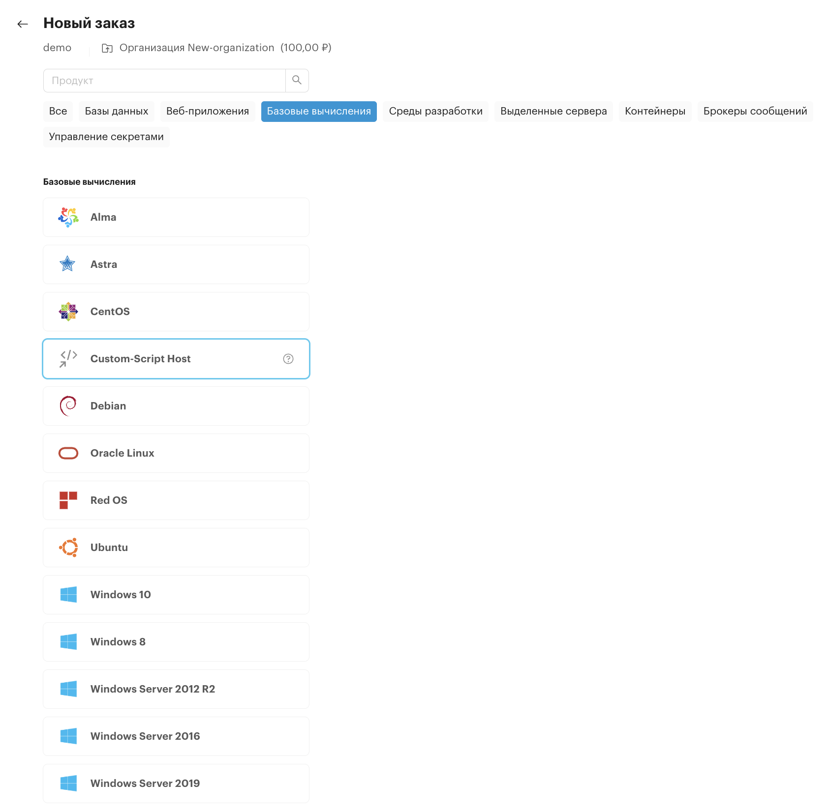The image size is (830, 812).
Task: Click the Debian swirl logo icon
Action: (x=68, y=406)
